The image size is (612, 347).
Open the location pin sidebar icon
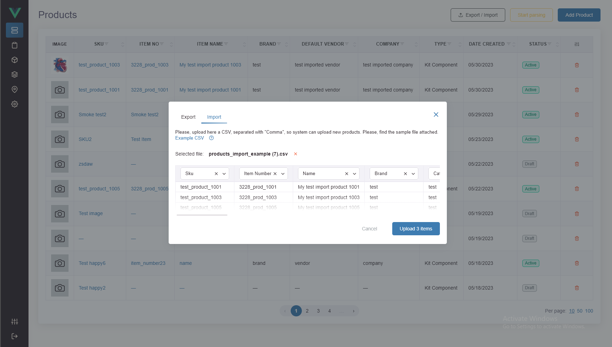coord(15,89)
